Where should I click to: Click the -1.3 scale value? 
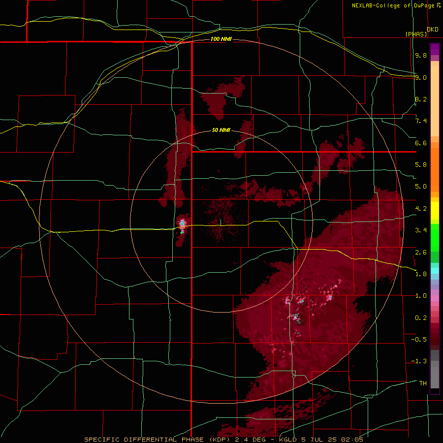pyautogui.click(x=419, y=361)
